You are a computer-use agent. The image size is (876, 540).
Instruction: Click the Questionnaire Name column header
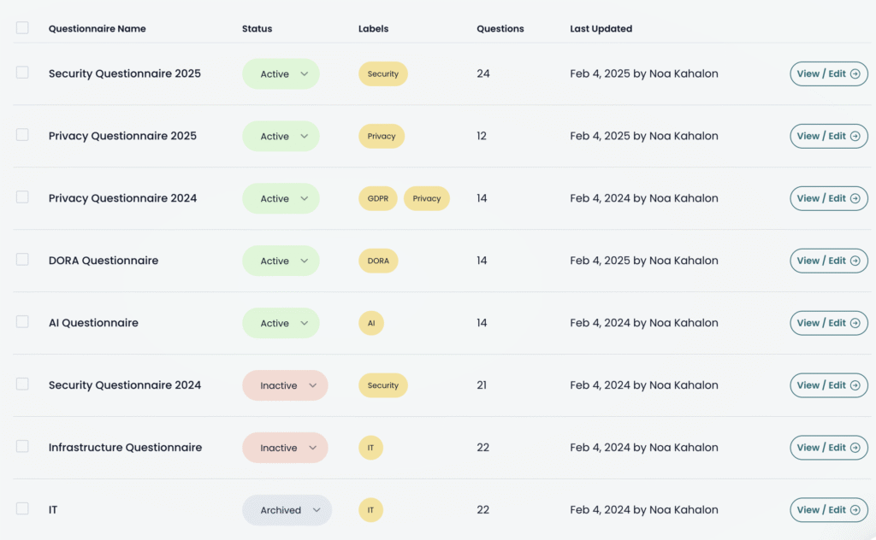point(97,28)
